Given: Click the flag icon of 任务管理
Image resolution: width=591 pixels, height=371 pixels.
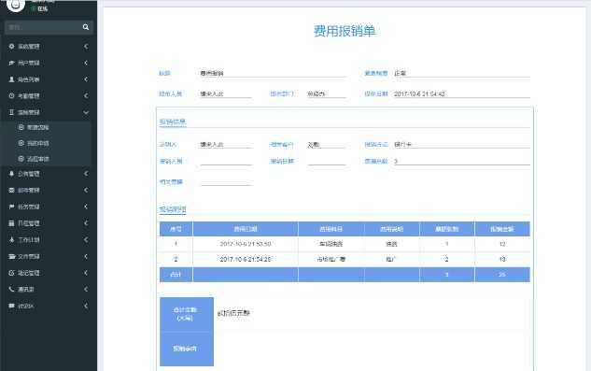Looking at the screenshot, I should click(x=12, y=207).
